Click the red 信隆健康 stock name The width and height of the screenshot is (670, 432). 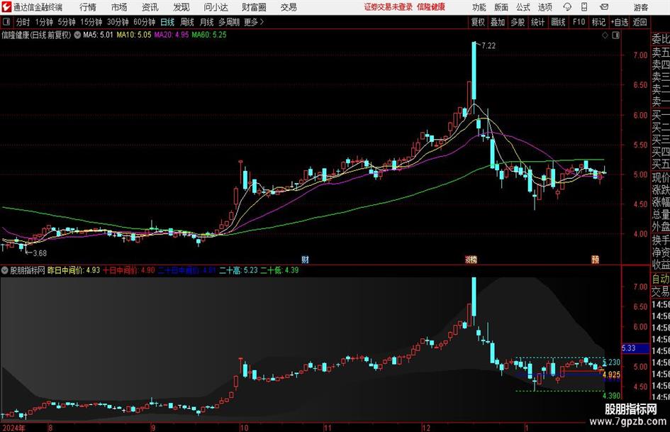tap(431, 7)
